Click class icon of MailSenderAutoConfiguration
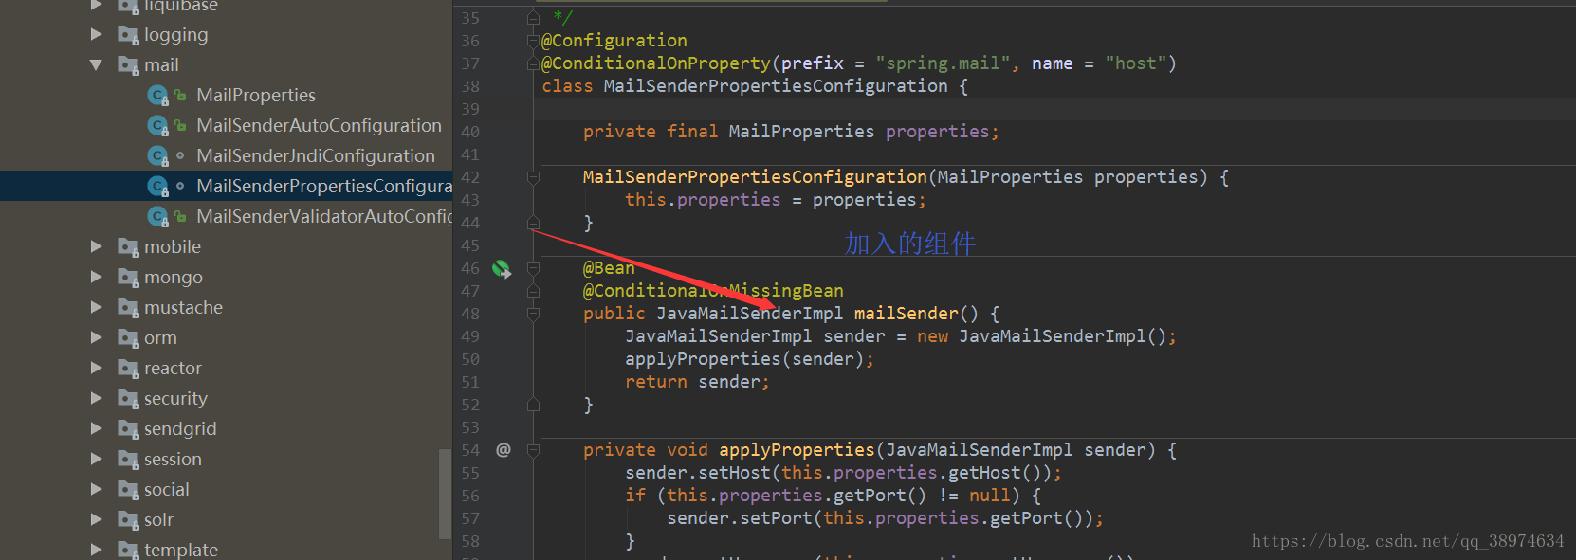 coord(158,126)
